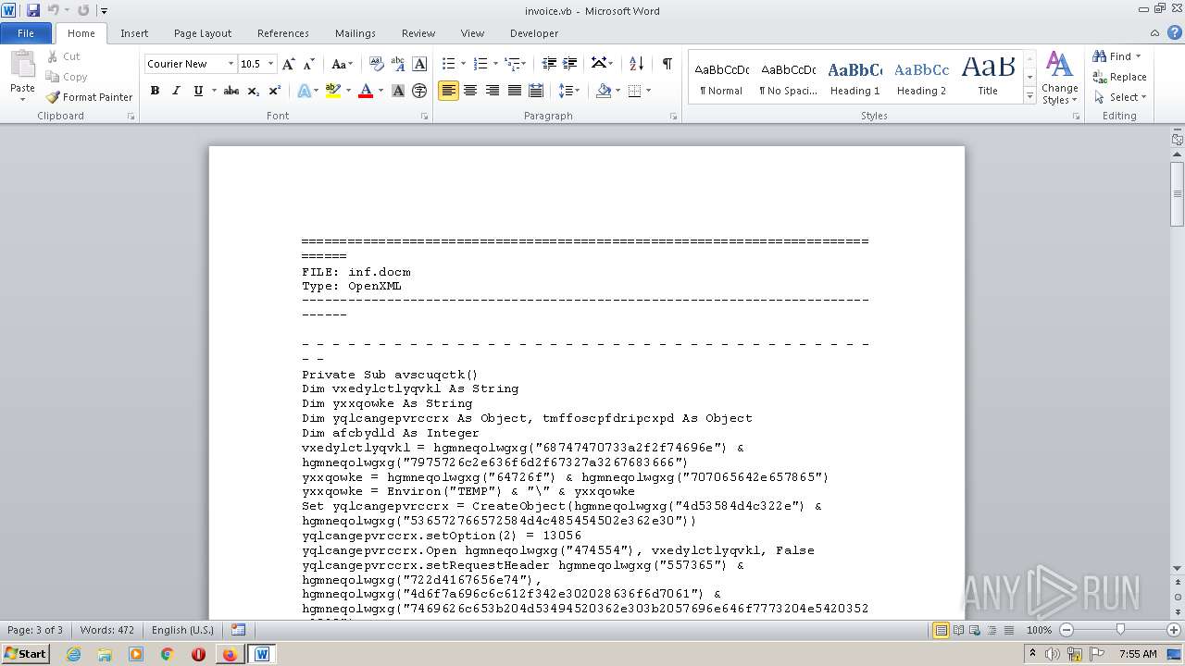Click the Character Shading icon

point(398,91)
